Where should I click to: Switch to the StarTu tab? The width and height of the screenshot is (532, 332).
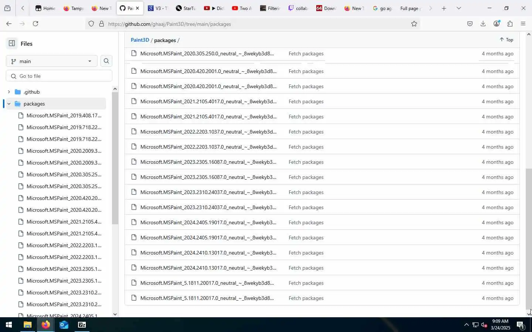pos(185,8)
